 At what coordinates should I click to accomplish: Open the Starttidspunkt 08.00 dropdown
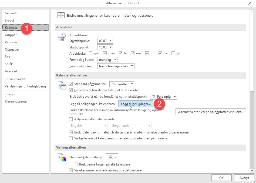105,41
